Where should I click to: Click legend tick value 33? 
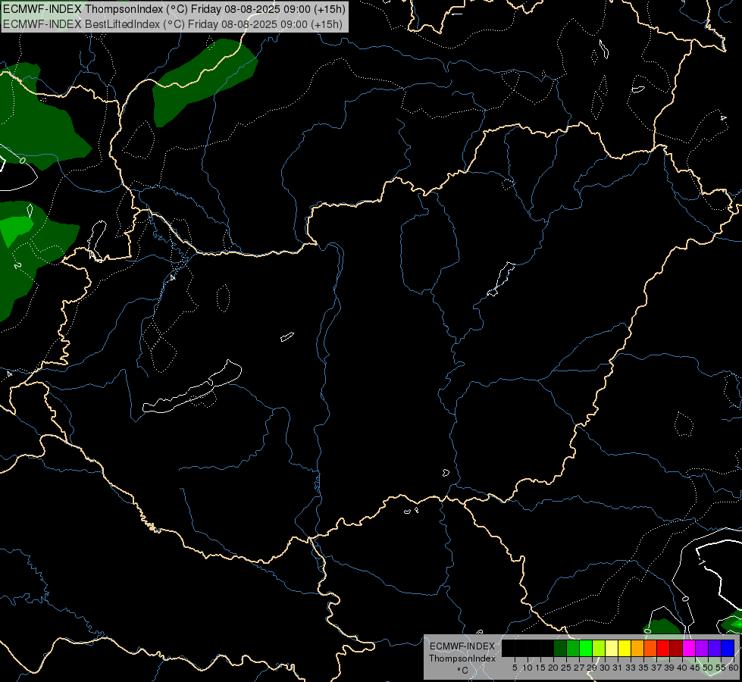(631, 668)
